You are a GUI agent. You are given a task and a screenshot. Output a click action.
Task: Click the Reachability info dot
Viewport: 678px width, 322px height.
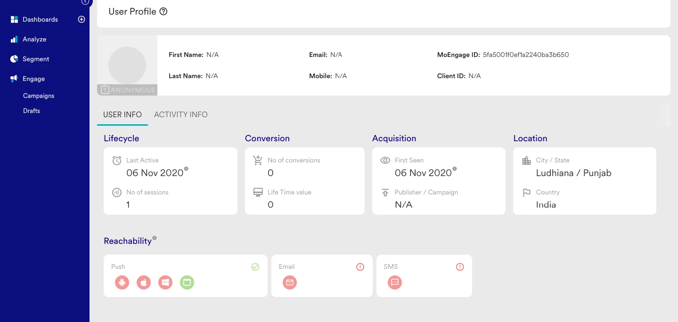(x=155, y=238)
